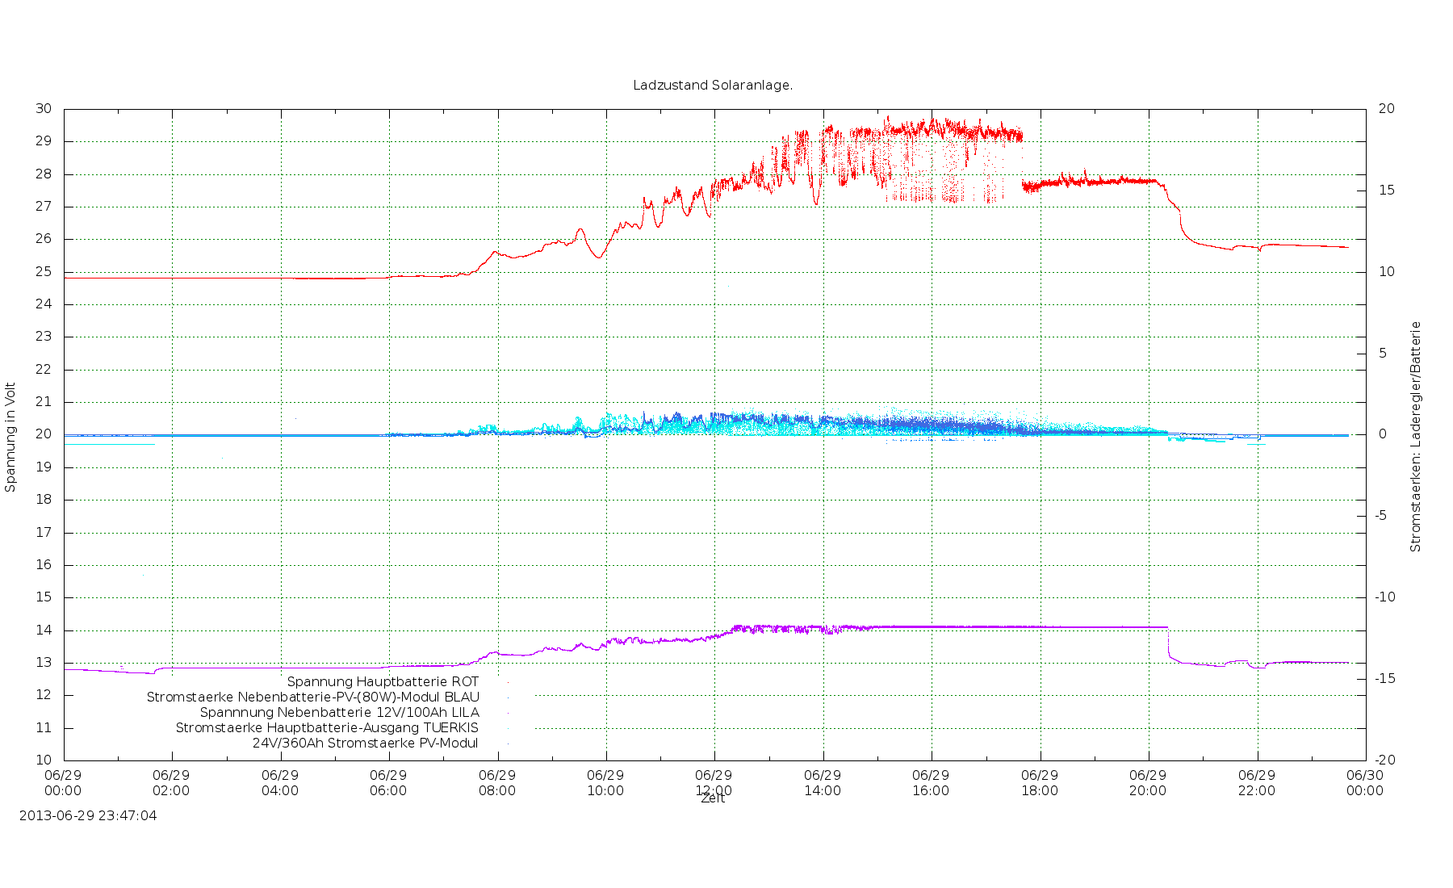The height and width of the screenshot is (888, 1453).
Task: Click the 06/29 14:00 time axis label
Action: point(823,783)
